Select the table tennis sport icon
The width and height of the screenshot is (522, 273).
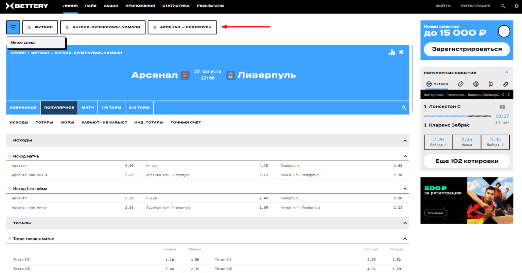(491, 84)
